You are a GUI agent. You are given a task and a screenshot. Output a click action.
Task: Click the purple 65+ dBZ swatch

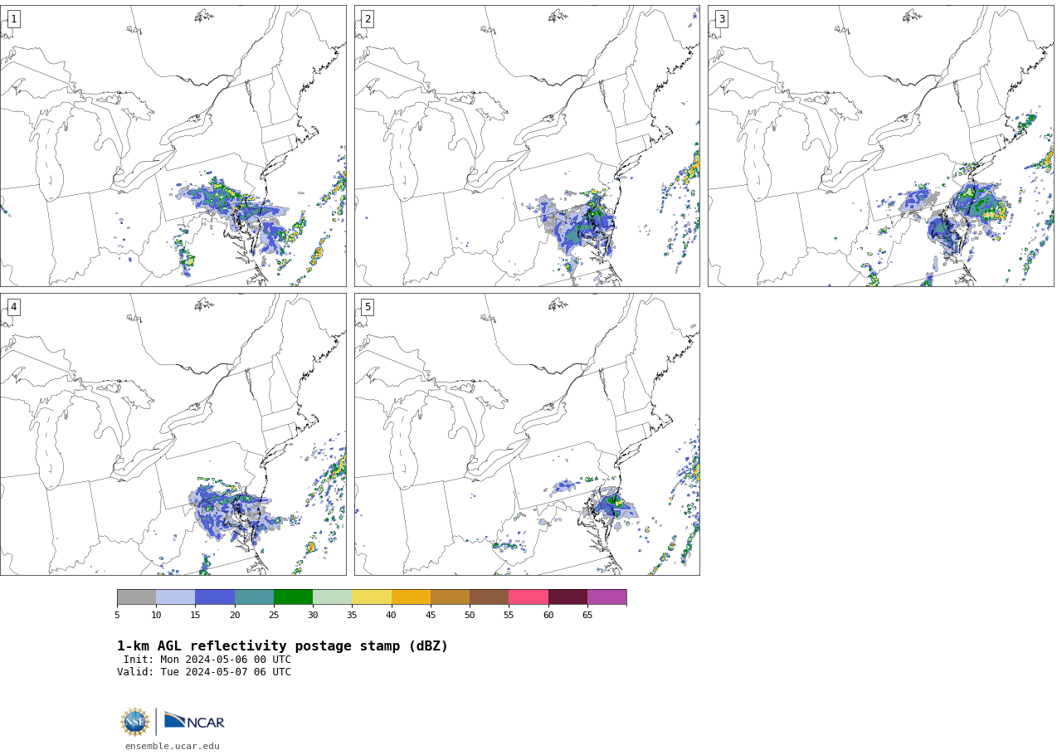(x=607, y=597)
